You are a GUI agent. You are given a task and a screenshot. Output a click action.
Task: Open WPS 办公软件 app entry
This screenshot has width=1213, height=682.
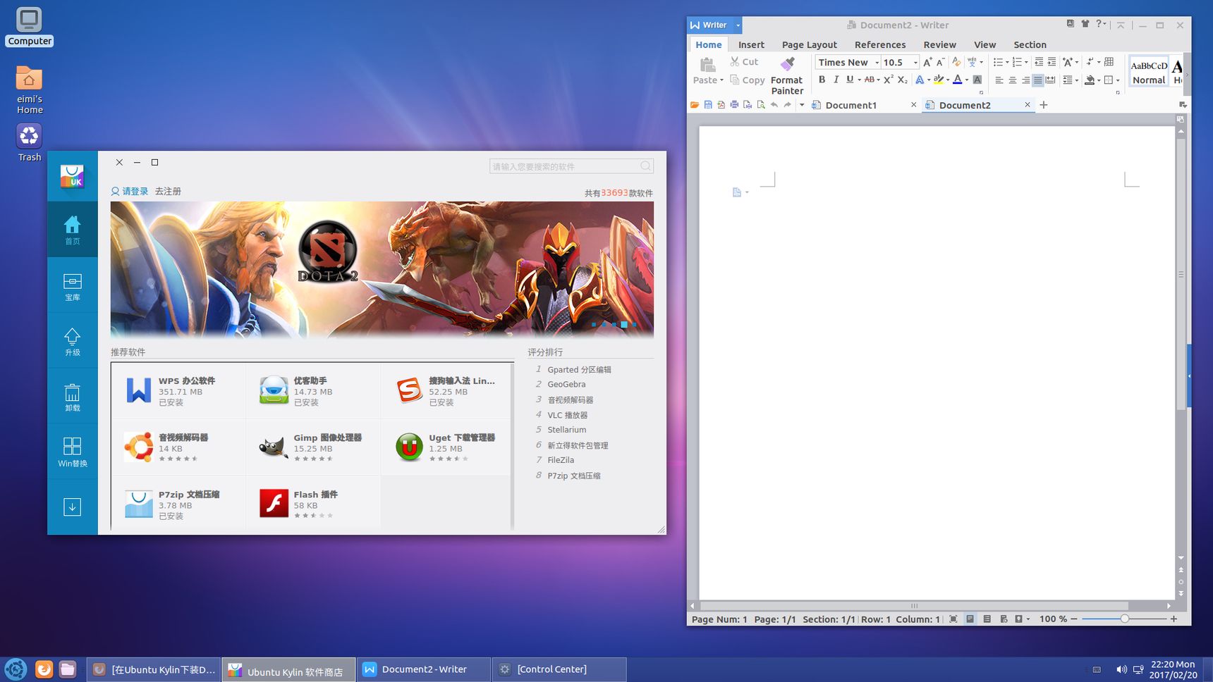point(178,390)
